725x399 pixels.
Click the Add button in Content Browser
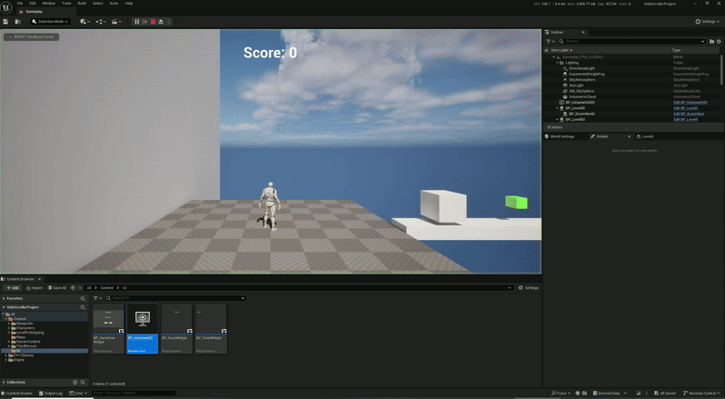tap(13, 288)
